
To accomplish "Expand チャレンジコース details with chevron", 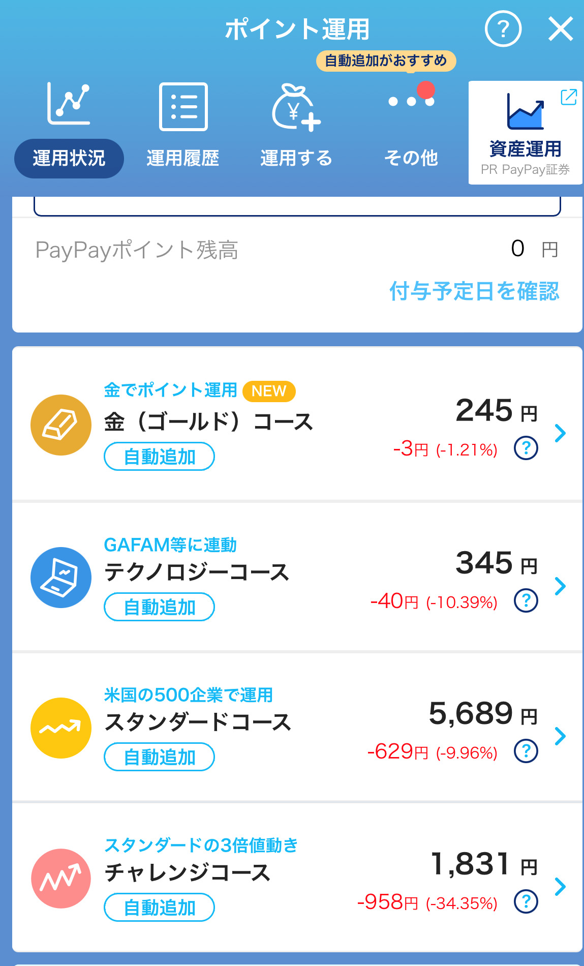I will tap(560, 887).
